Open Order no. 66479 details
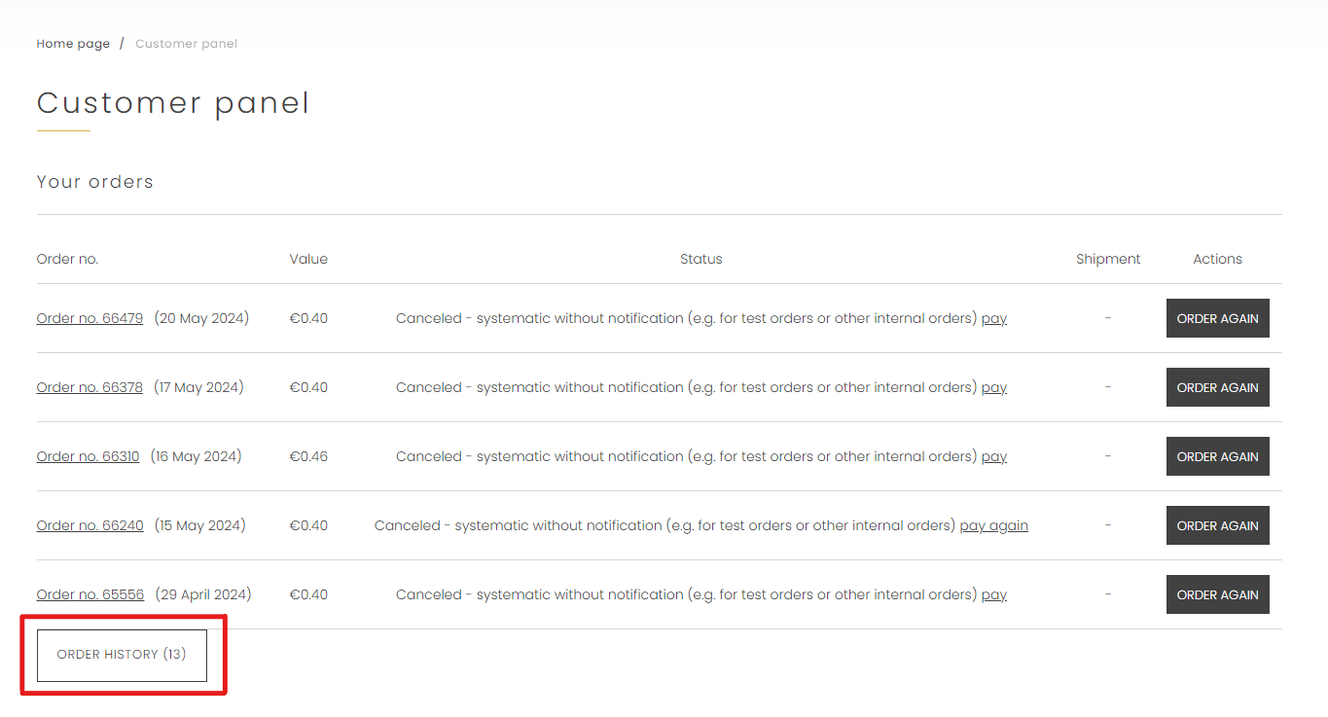The image size is (1328, 717). tap(90, 318)
